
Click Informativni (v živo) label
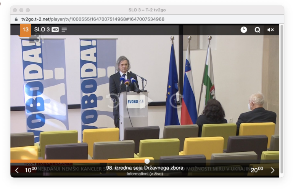pos(145,173)
